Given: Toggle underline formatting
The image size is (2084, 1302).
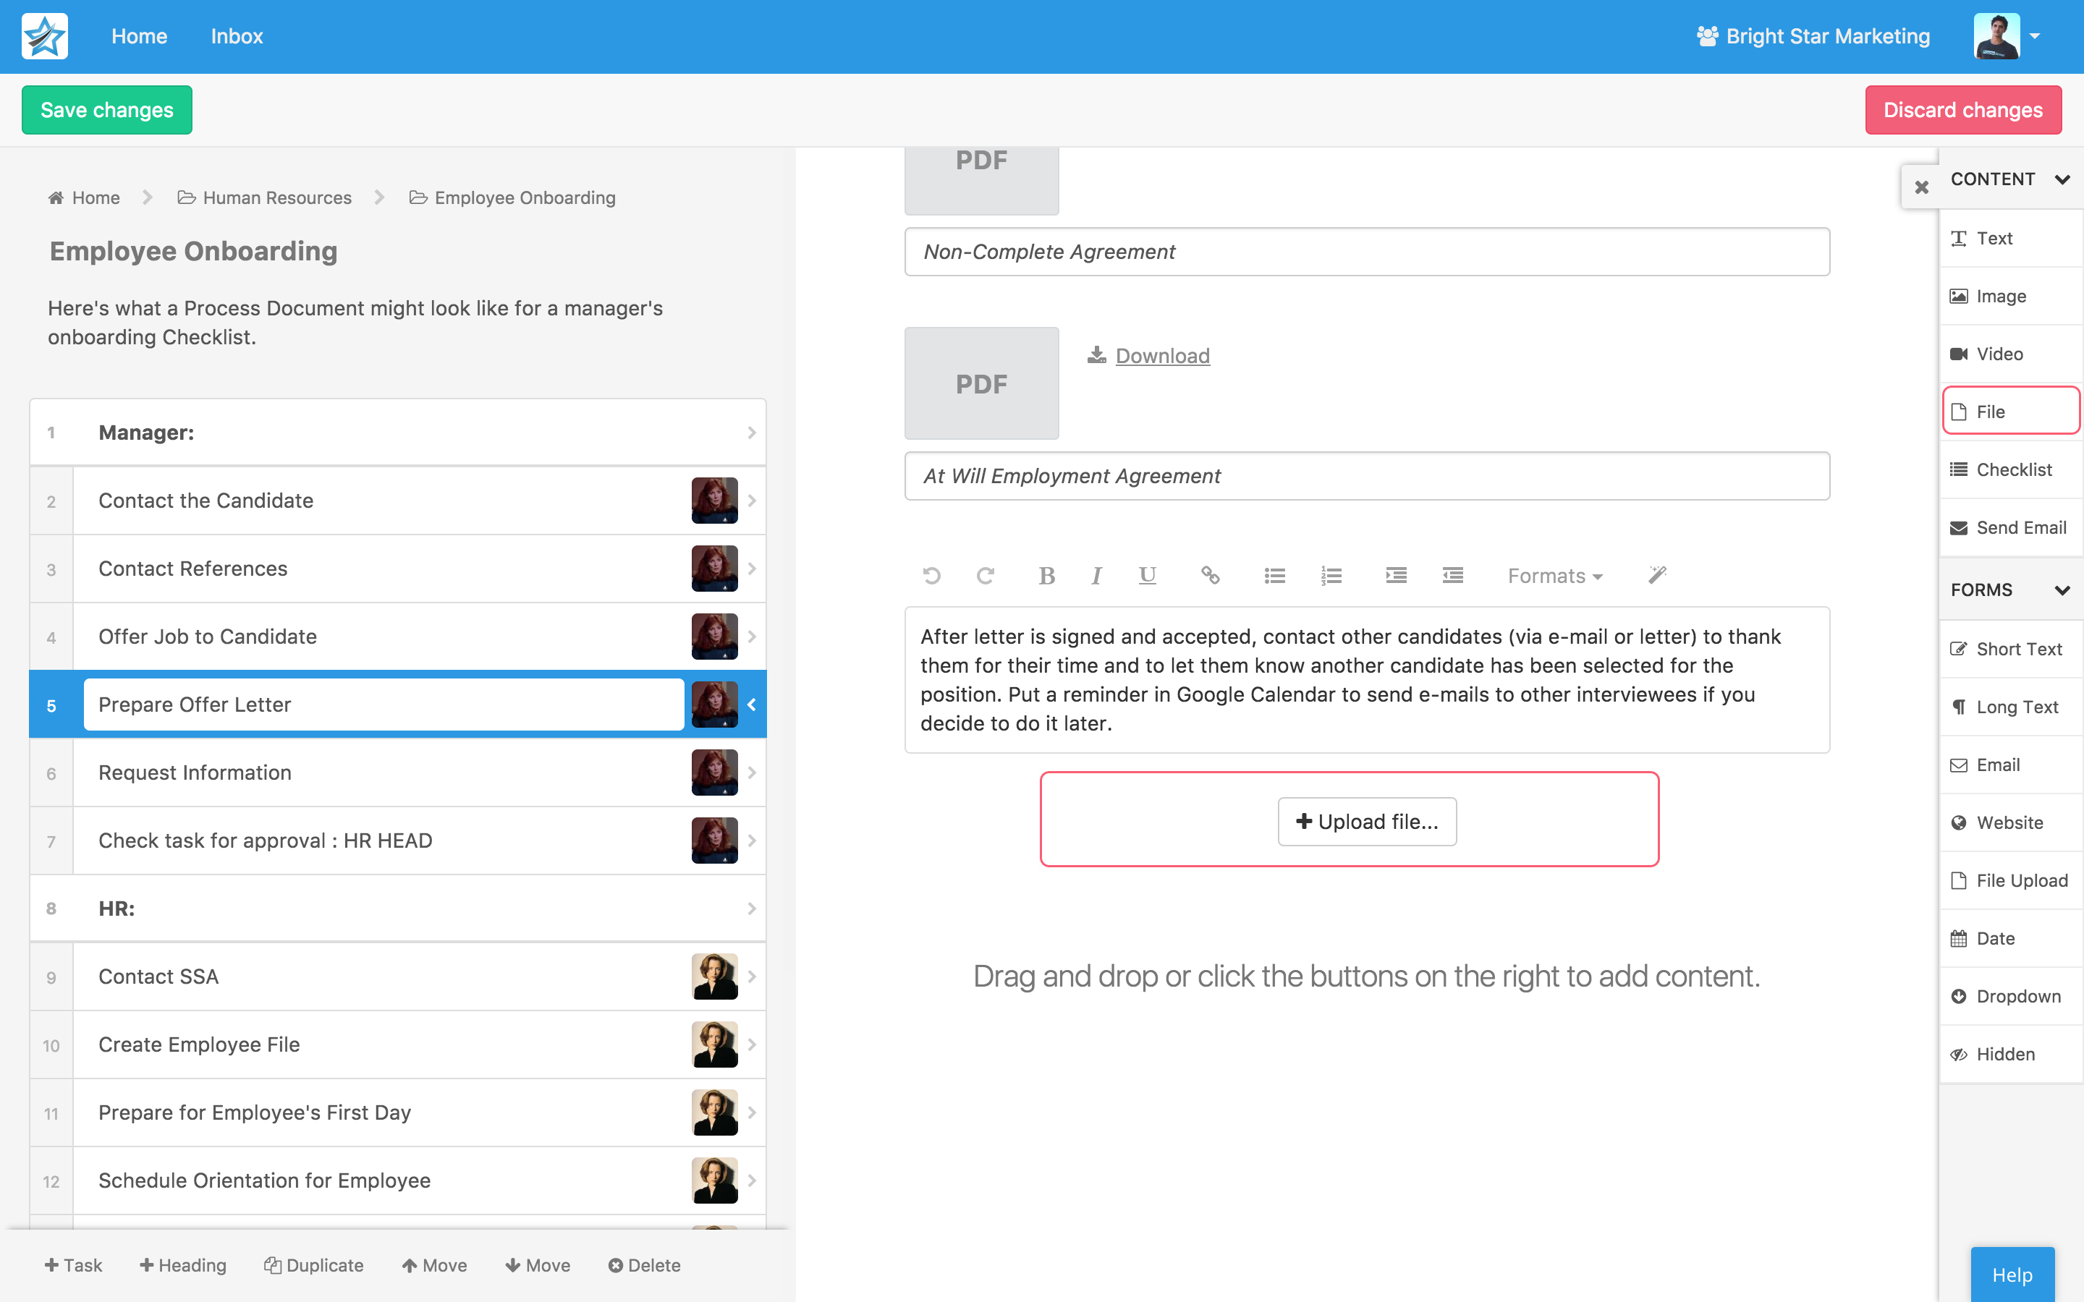Looking at the screenshot, I should pos(1147,575).
